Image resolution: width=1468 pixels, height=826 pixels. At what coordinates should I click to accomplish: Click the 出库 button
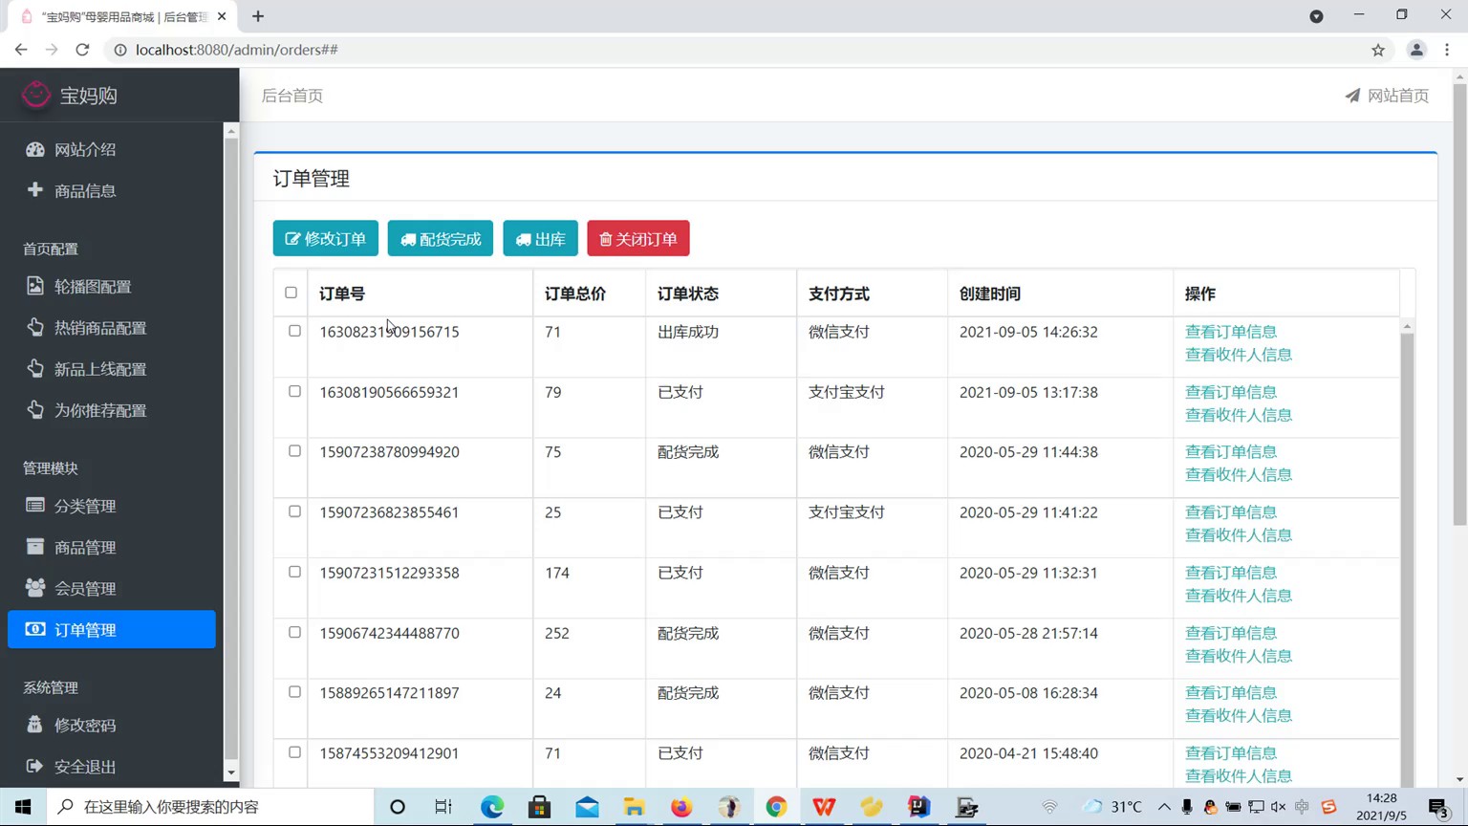click(x=541, y=239)
